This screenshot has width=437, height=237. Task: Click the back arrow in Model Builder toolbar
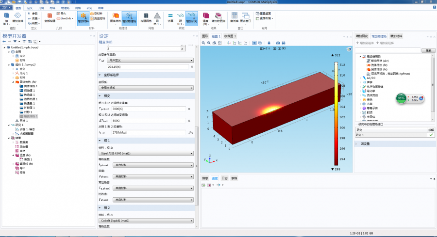4,42
